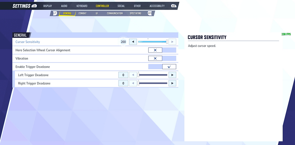Select the Enable Trigger Deadzone row label

pyautogui.click(x=33, y=67)
